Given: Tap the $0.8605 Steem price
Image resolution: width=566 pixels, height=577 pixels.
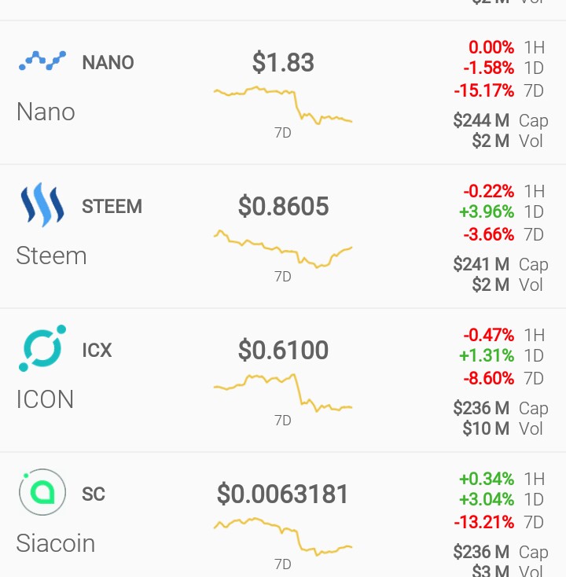Looking at the screenshot, I should 283,206.
